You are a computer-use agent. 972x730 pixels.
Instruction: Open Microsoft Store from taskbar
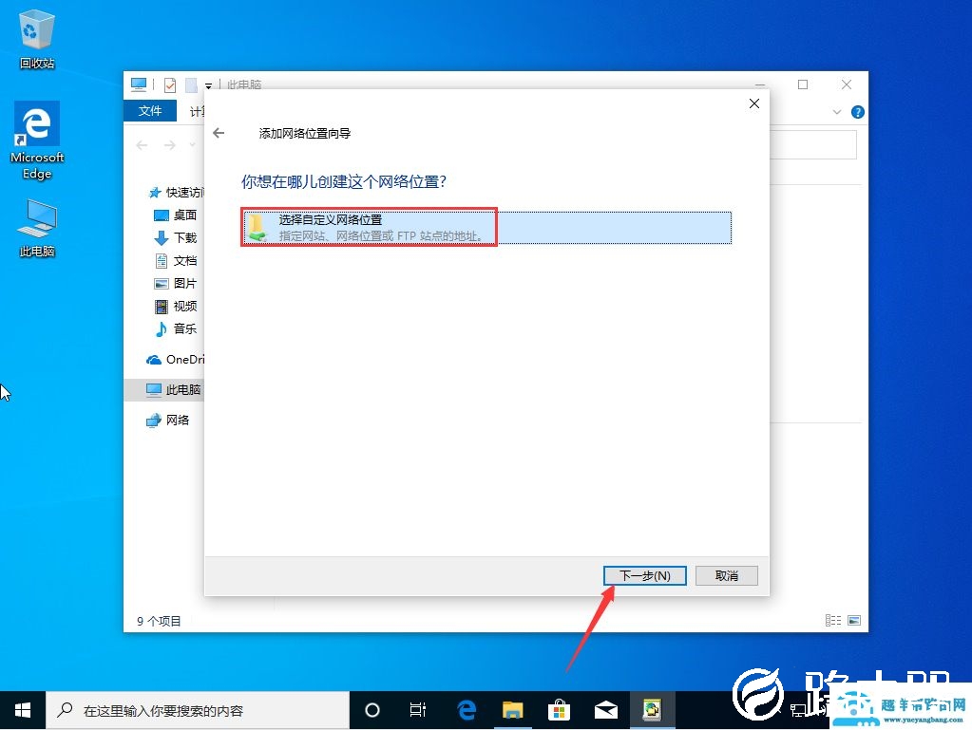point(559,710)
